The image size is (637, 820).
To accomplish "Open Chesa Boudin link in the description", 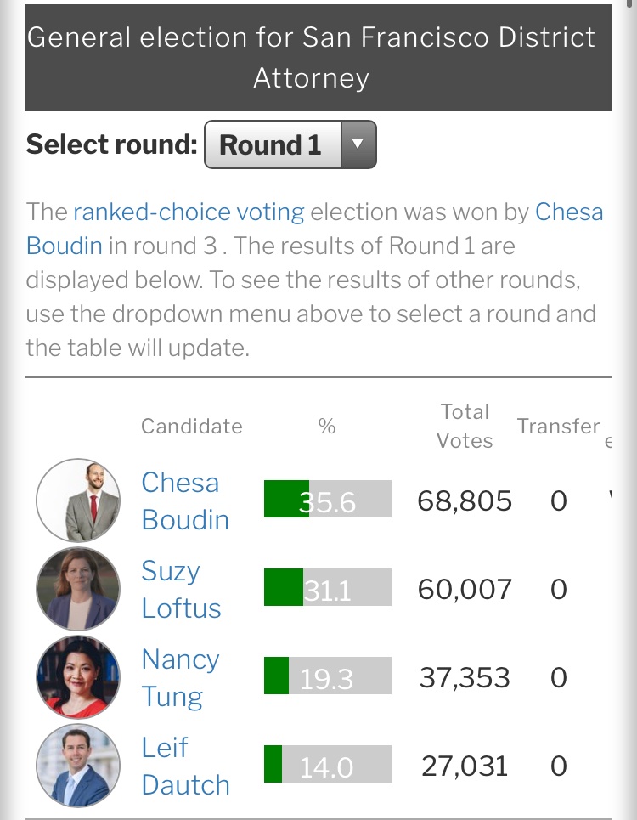I will coord(569,212).
